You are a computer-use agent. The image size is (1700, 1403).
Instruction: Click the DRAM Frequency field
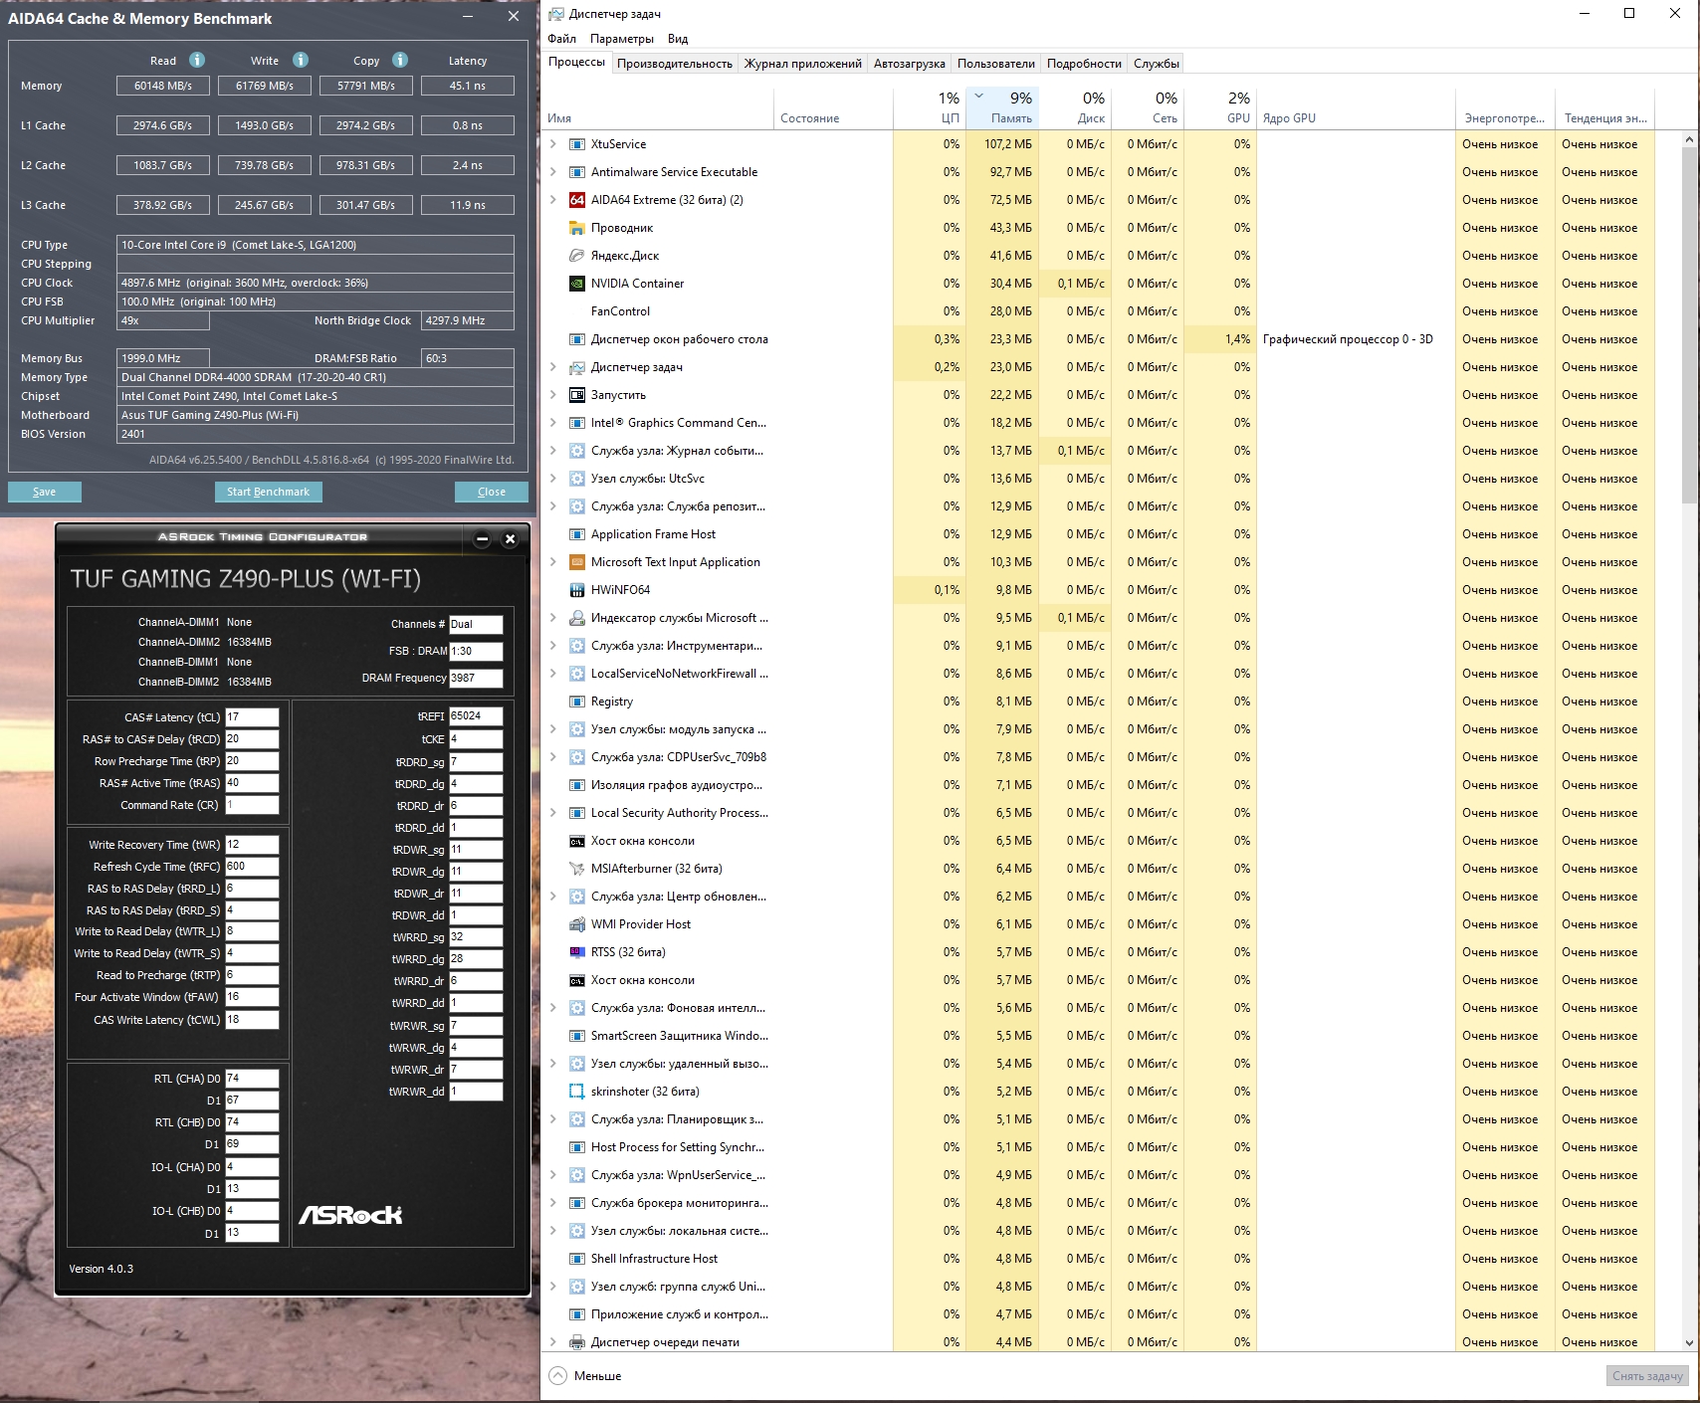(x=476, y=679)
